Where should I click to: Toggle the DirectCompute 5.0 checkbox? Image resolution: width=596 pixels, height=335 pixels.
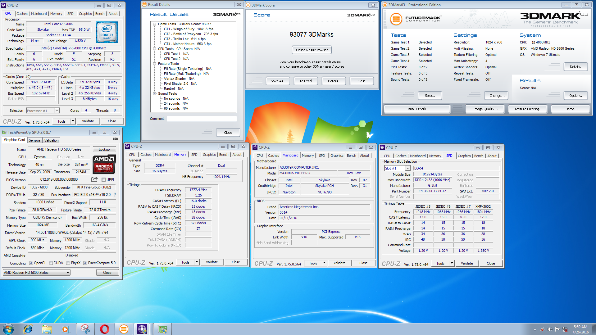pyautogui.click(x=85, y=263)
